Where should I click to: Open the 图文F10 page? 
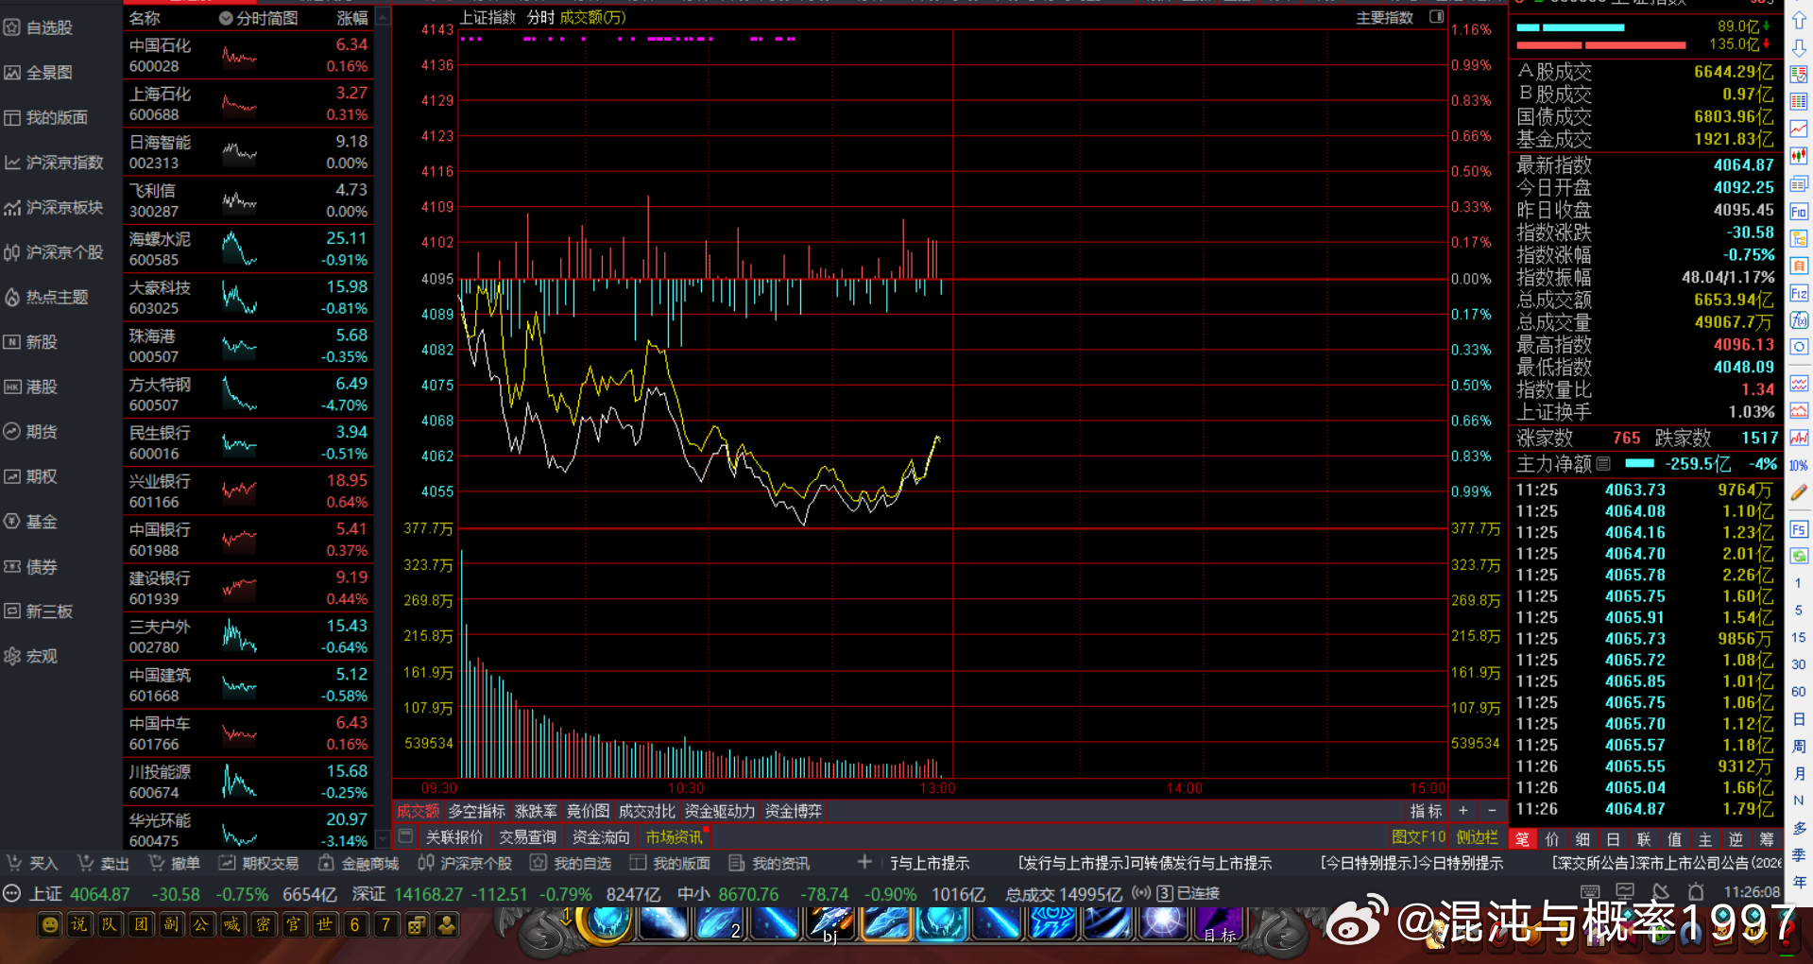[x=1418, y=837]
